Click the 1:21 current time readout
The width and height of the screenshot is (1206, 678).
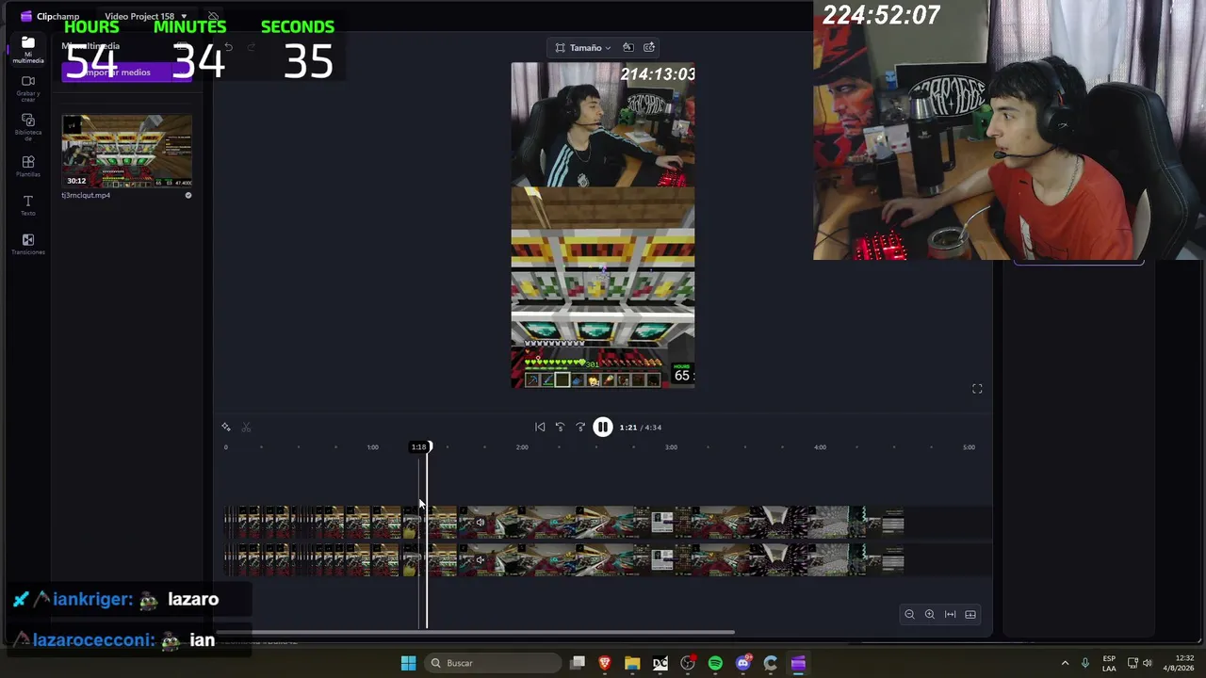627,428
